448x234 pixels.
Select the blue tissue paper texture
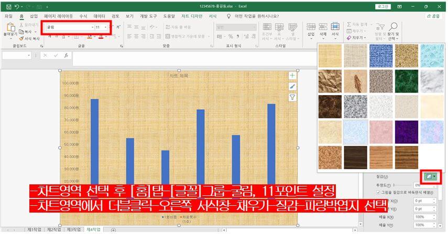click(x=355, y=132)
